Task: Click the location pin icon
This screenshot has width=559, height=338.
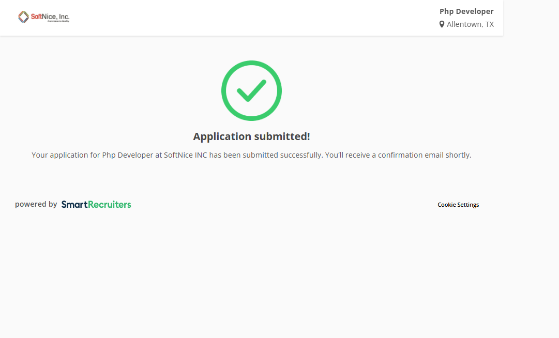Action: (442, 24)
